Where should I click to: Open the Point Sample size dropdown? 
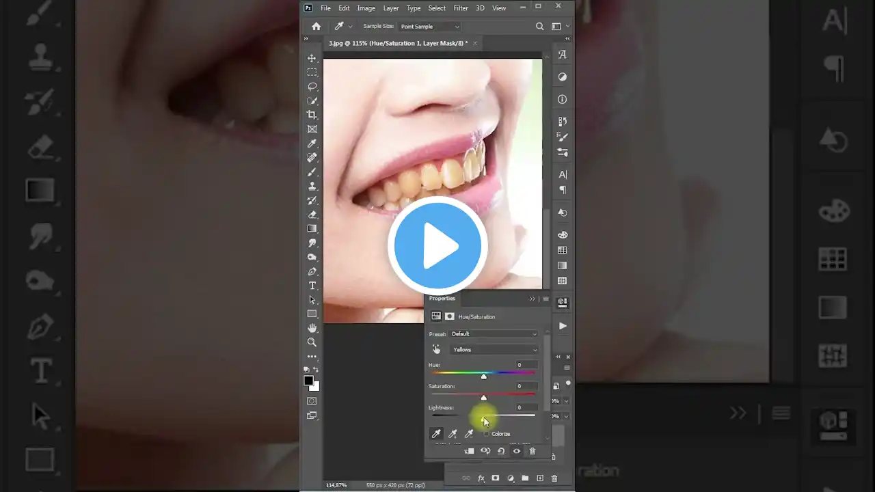pyautogui.click(x=429, y=26)
